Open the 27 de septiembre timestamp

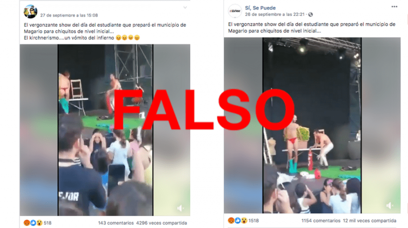coord(69,15)
